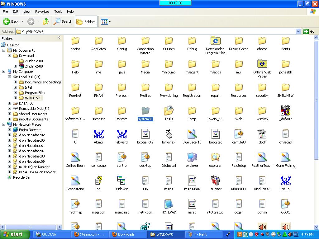Open the HideWin program icon
The image size is (319, 239).
(122, 181)
